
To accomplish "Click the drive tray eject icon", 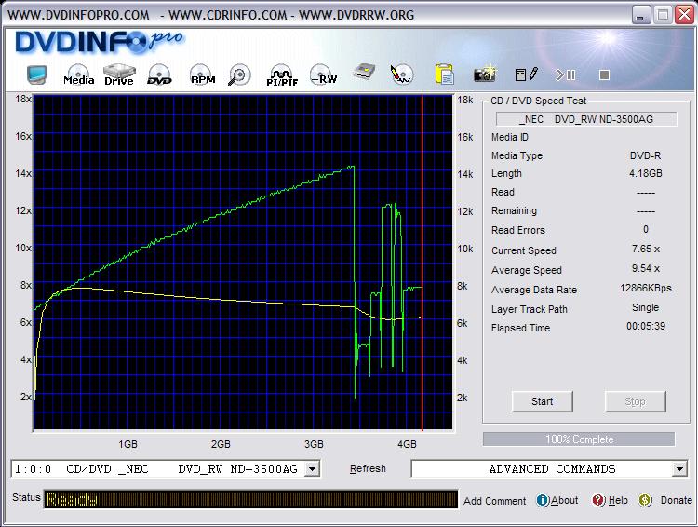I will [364, 73].
